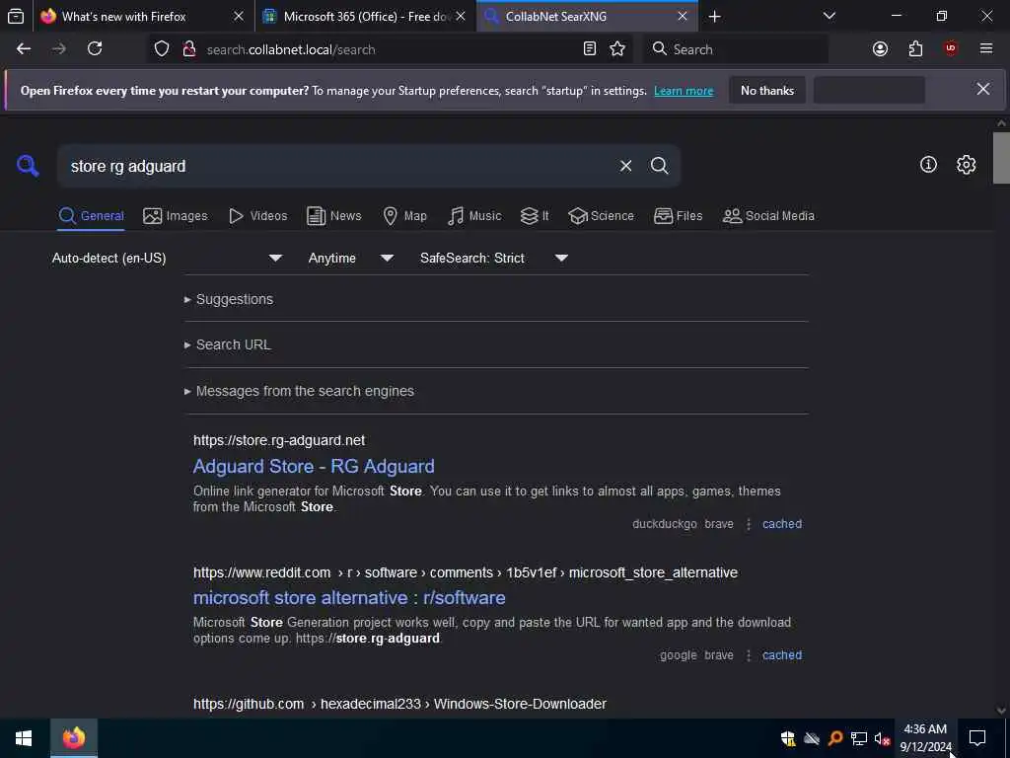Close the CollabNet SearXNG tab
1010x758 pixels.
coord(683,16)
